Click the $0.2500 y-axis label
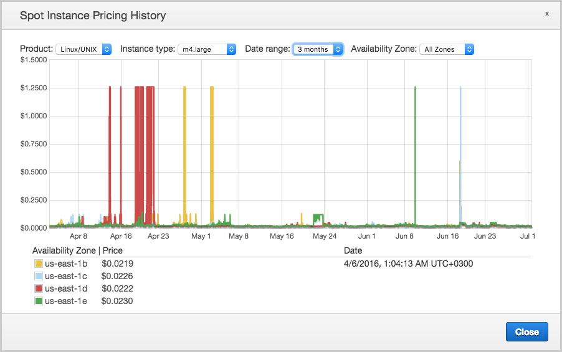562x352 pixels. pos(34,200)
